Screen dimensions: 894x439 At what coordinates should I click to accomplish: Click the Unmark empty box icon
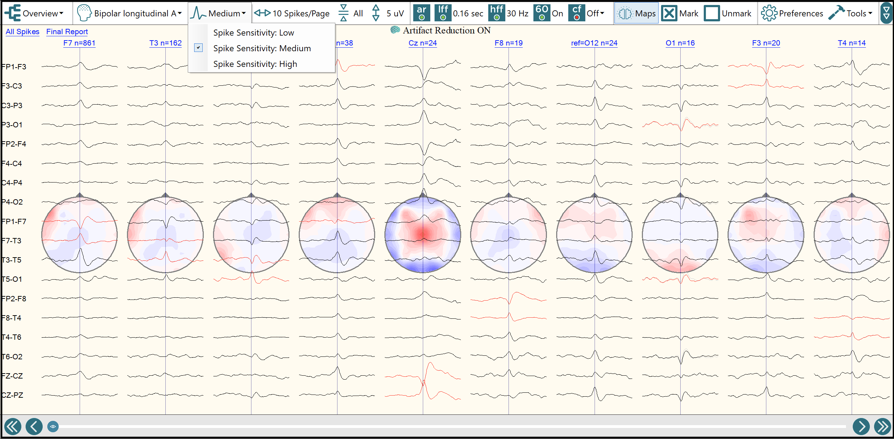point(712,14)
